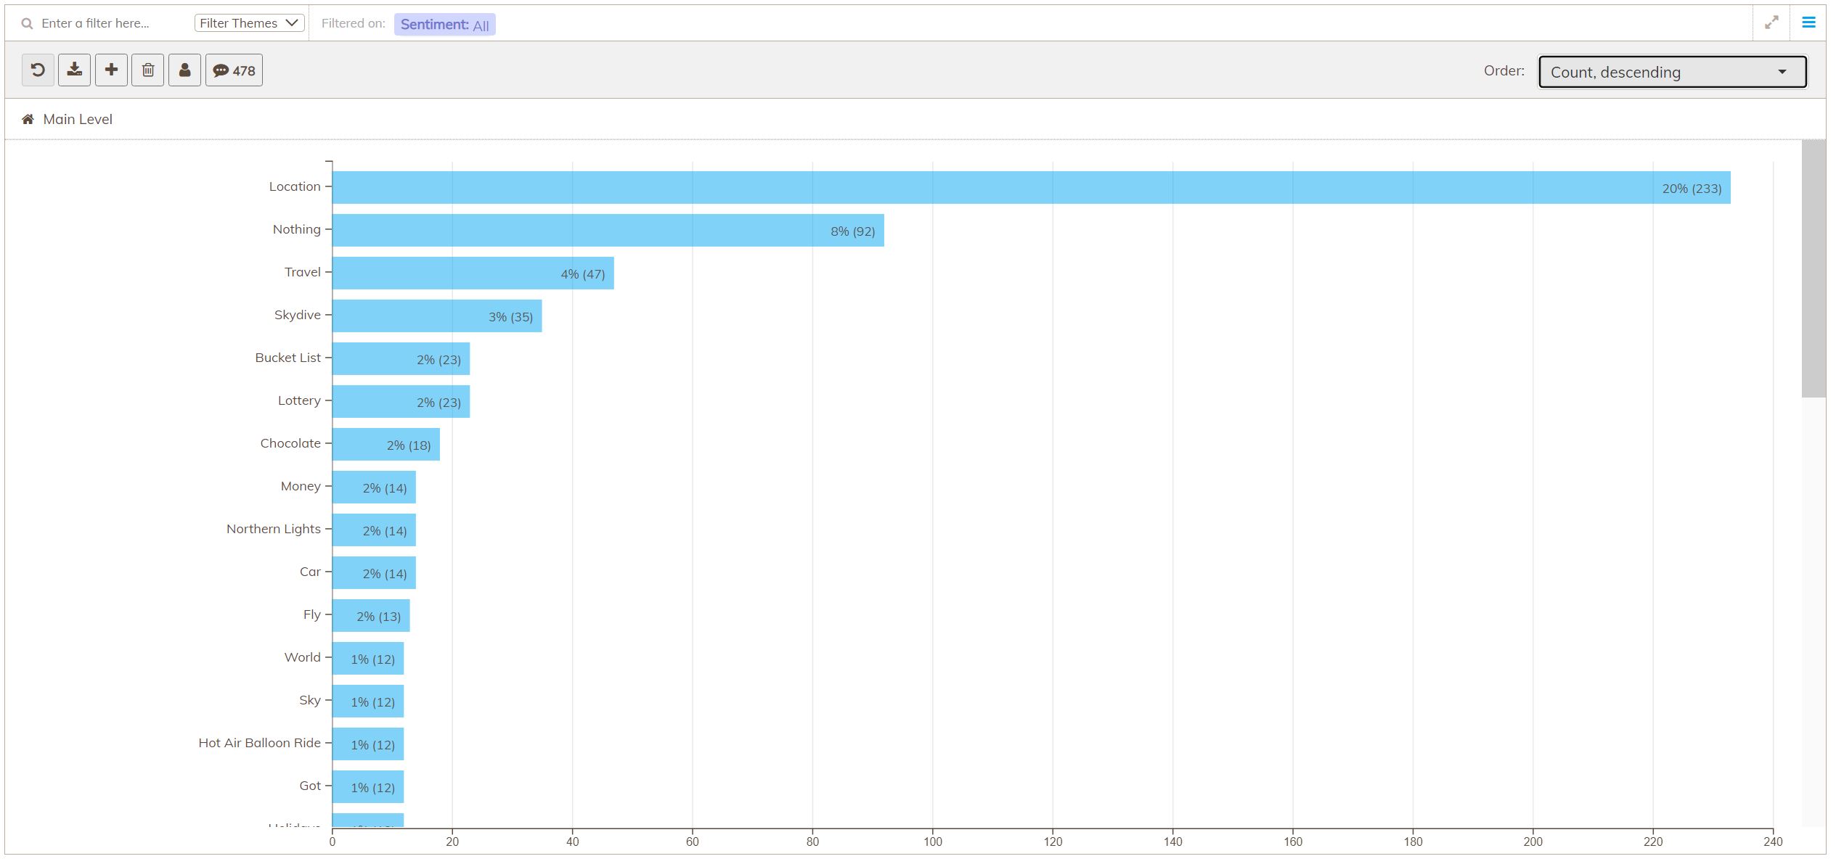Click the Money axis label
Image resolution: width=1836 pixels, height=864 pixels.
click(301, 486)
